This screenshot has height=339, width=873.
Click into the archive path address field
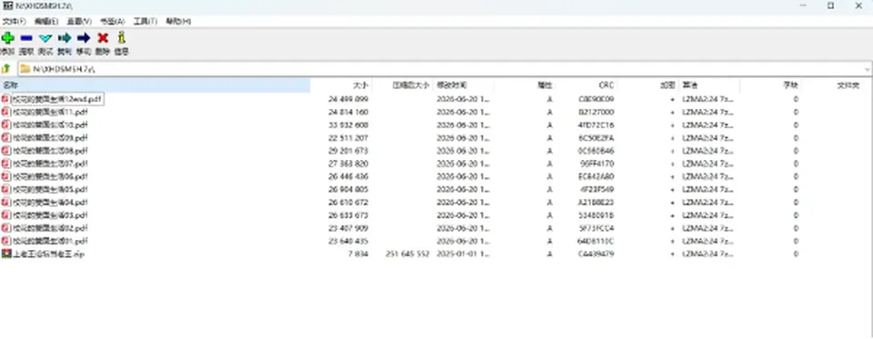point(446,69)
